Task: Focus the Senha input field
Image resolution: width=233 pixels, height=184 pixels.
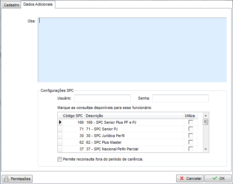Action: click(180, 98)
